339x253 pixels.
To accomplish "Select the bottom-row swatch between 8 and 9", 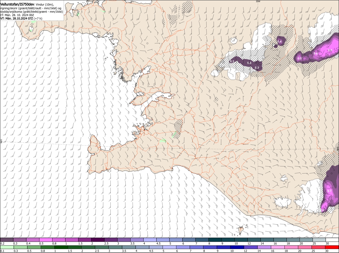I will [x=210, y=247].
